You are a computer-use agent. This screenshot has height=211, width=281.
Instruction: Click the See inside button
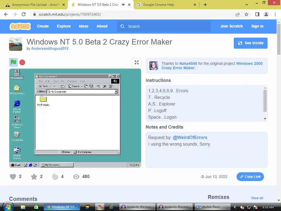(x=251, y=43)
